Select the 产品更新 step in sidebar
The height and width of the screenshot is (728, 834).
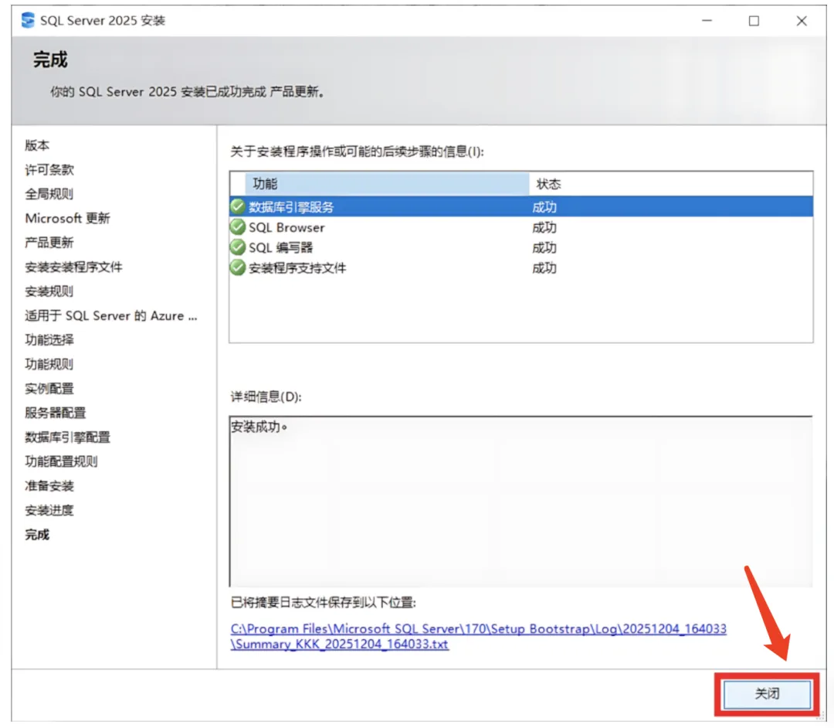[49, 243]
